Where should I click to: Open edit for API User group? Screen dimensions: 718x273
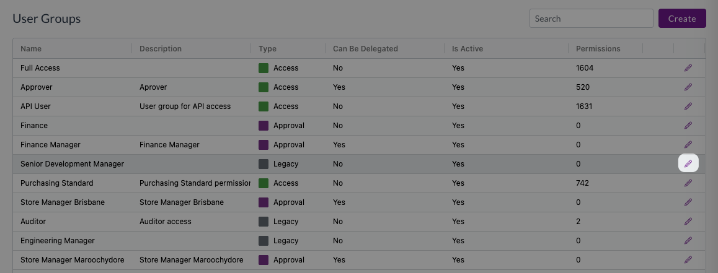point(688,106)
